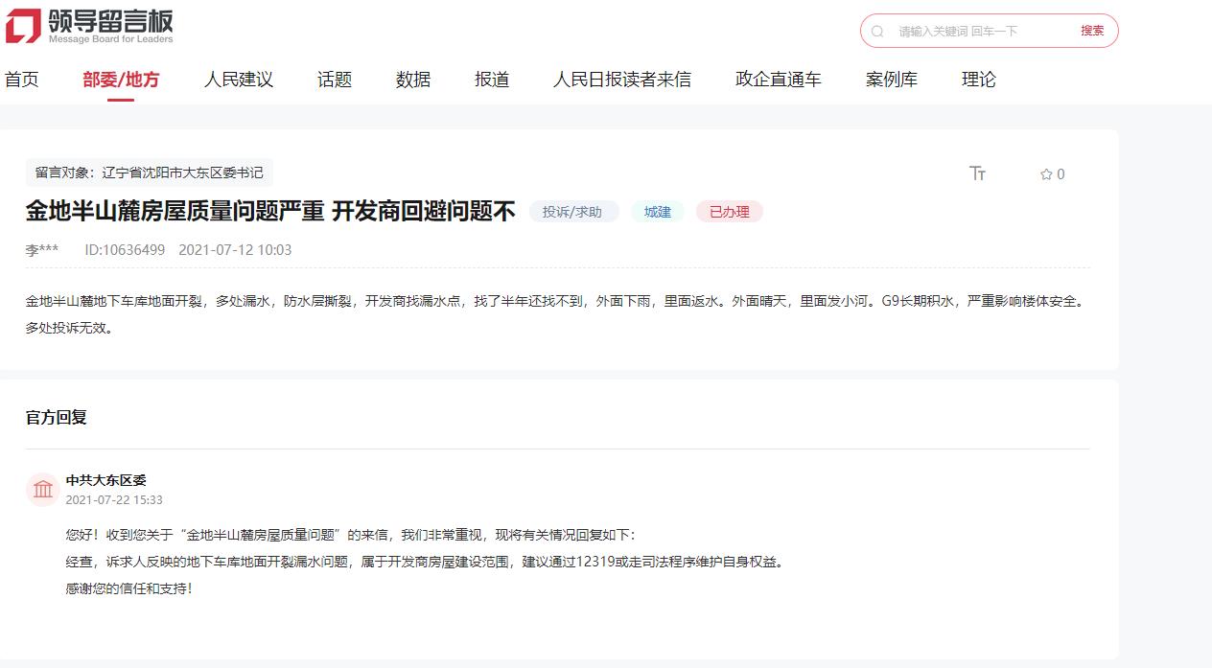Open the 人民建议 section
This screenshot has height=668, width=1212.
pos(238,80)
